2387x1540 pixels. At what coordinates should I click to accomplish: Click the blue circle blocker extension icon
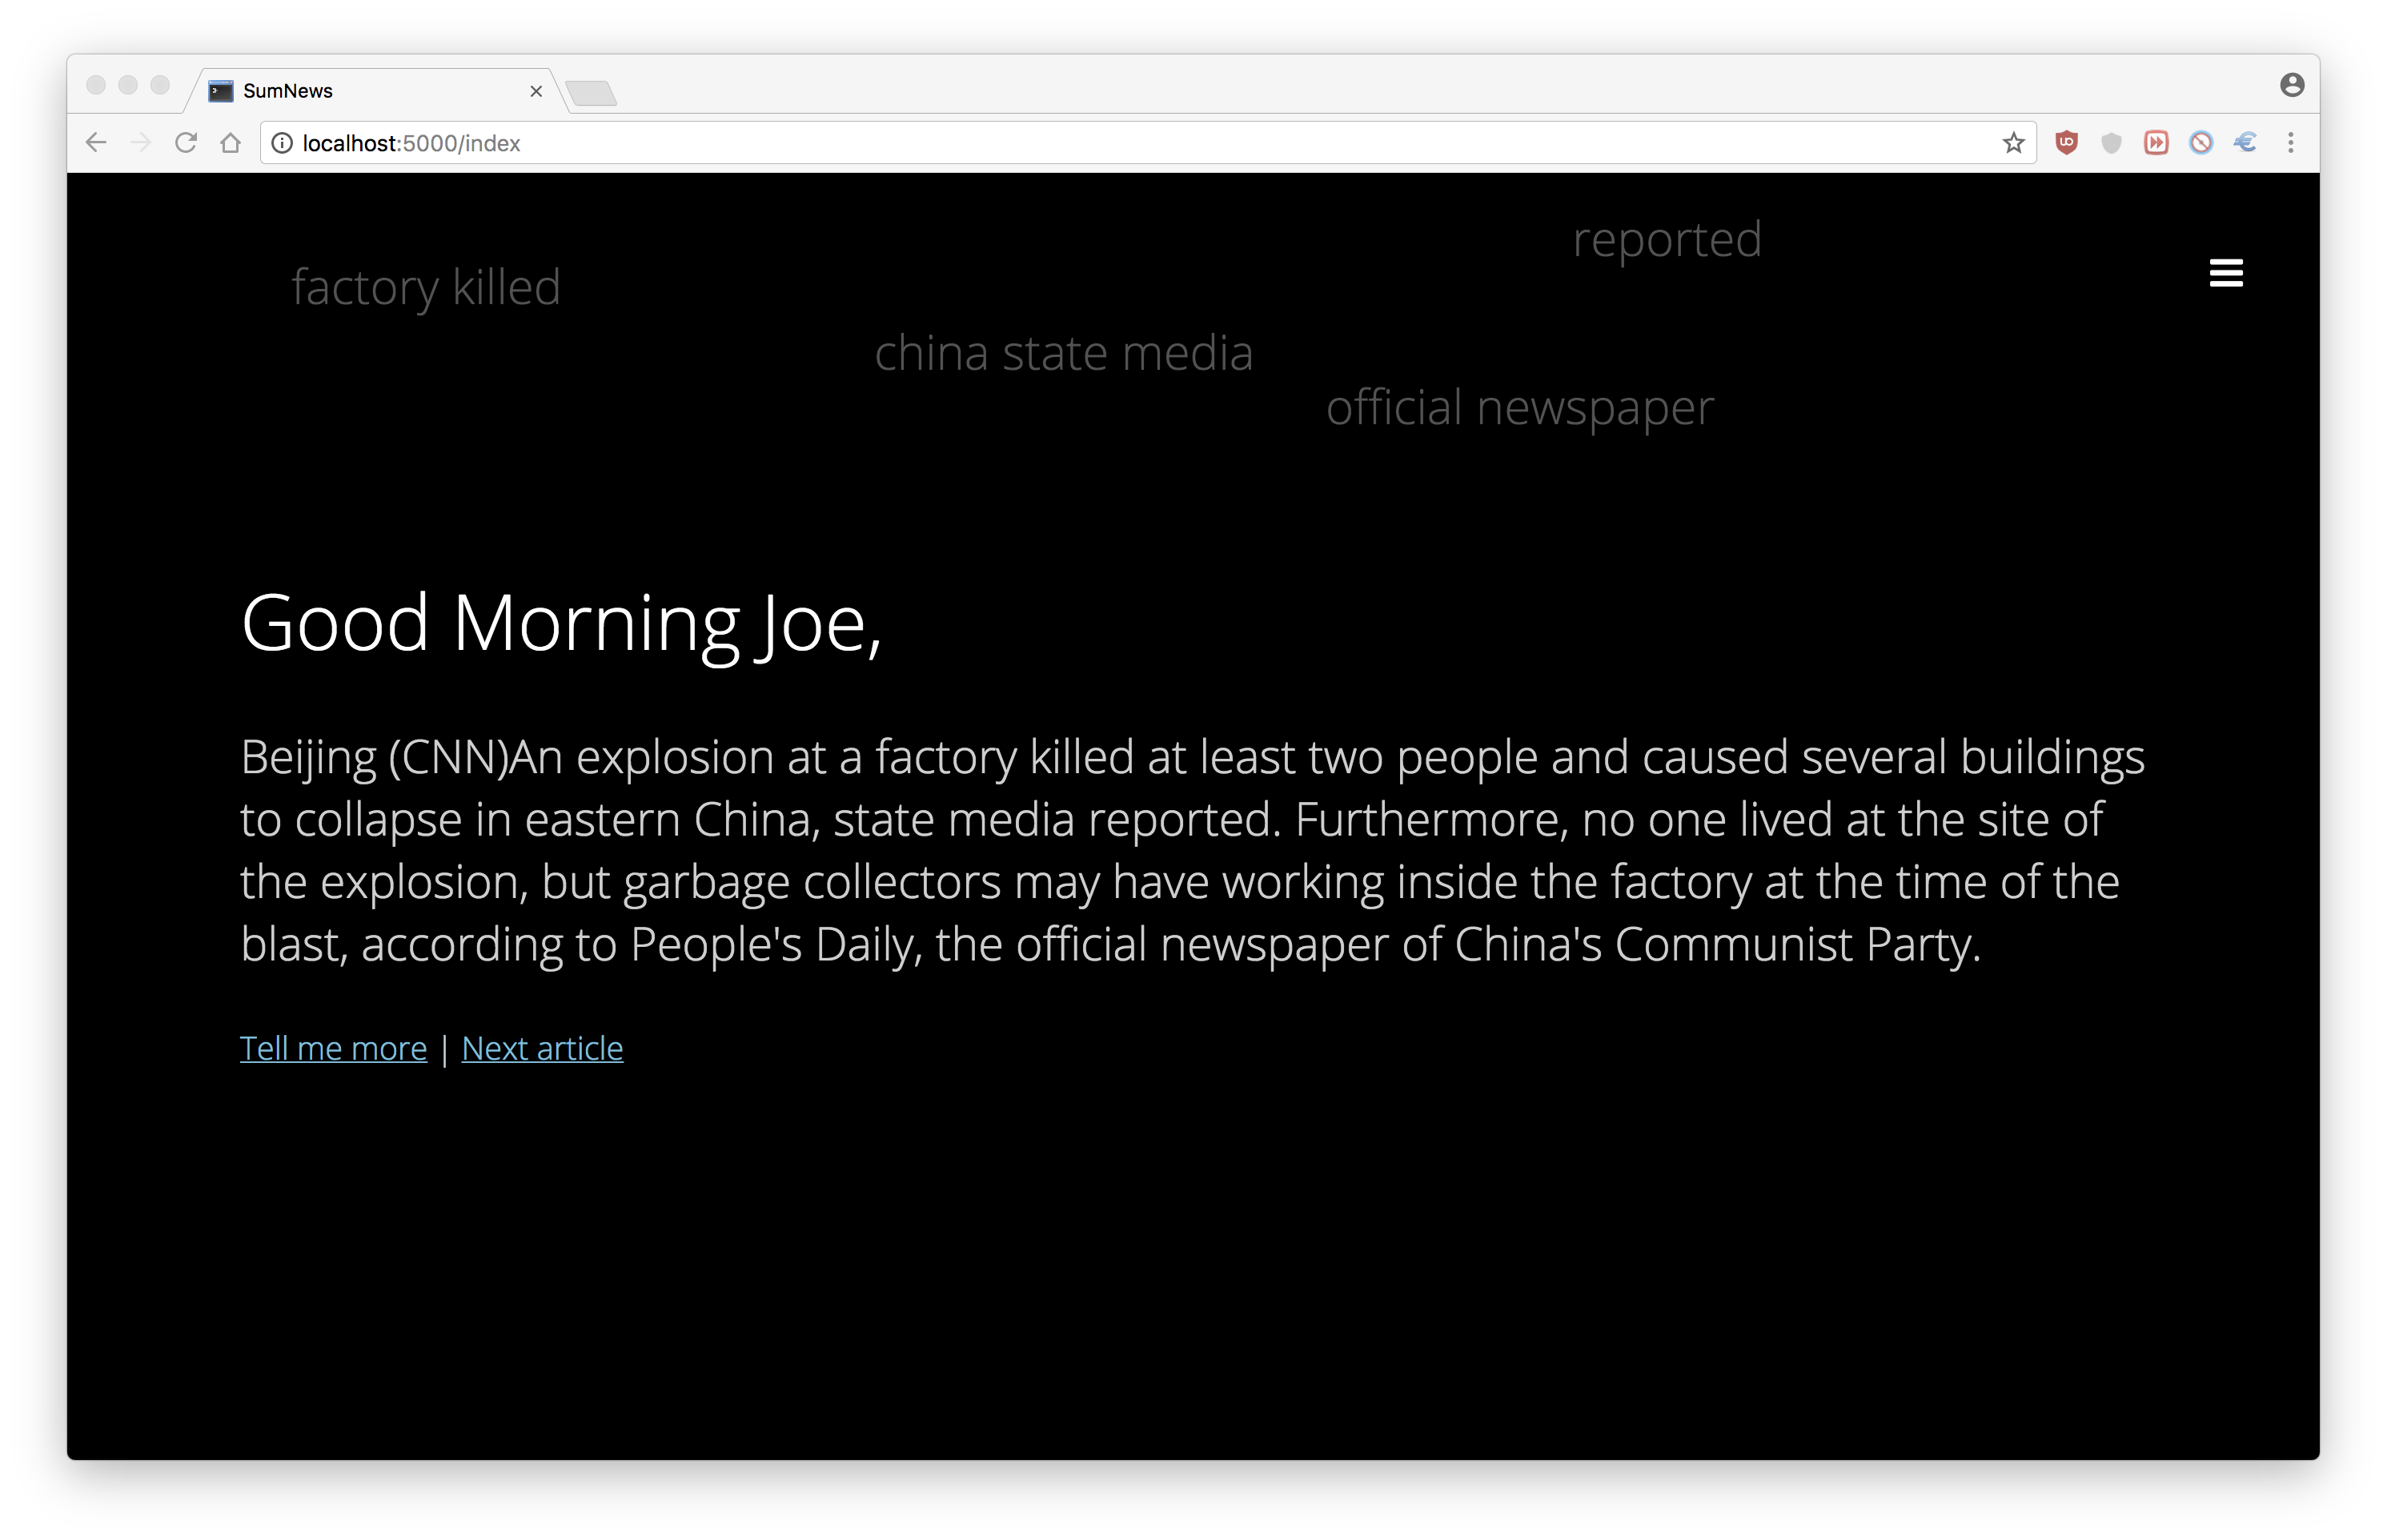(x=2200, y=143)
